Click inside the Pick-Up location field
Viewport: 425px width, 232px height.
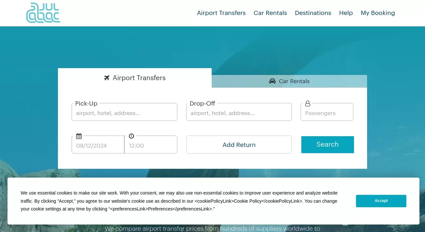coord(124,113)
